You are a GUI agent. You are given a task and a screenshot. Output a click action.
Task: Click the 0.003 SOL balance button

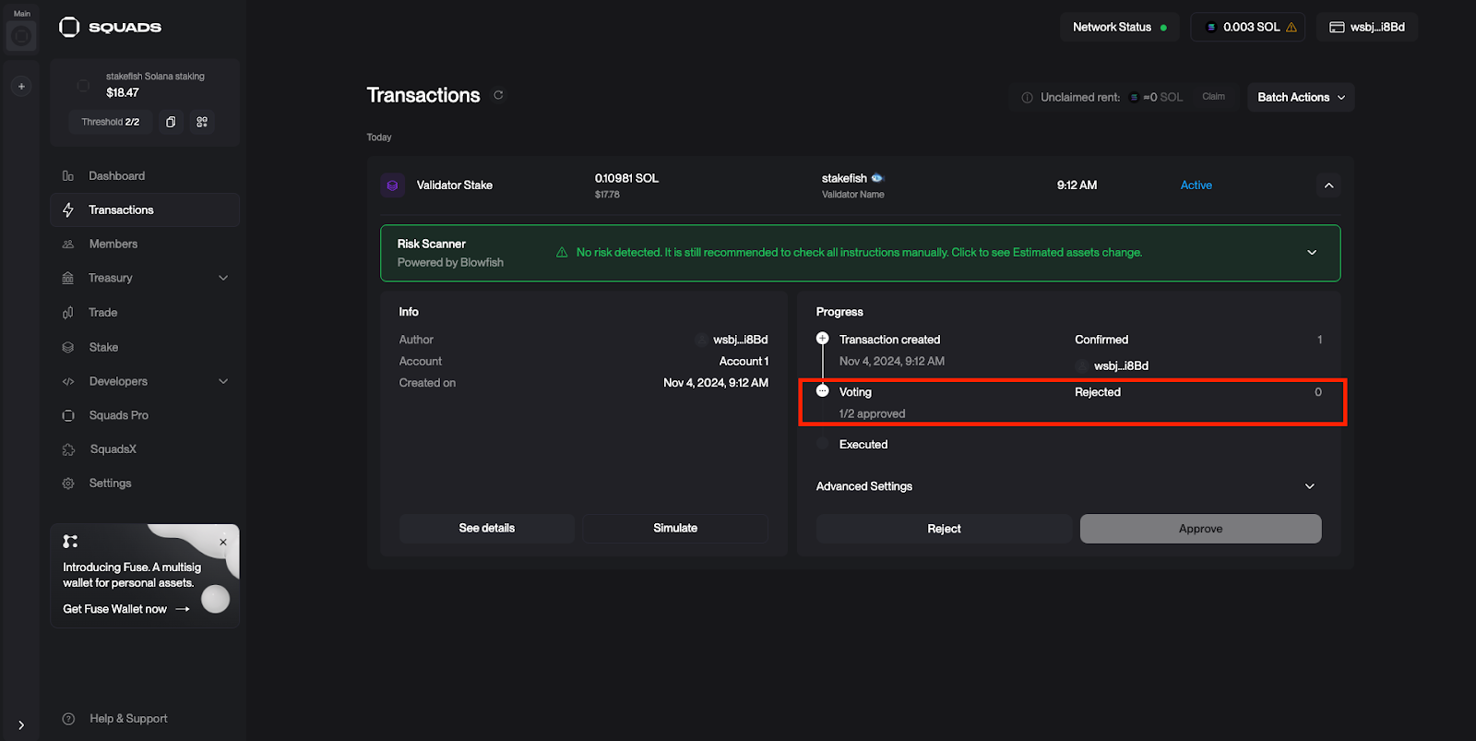click(x=1247, y=28)
